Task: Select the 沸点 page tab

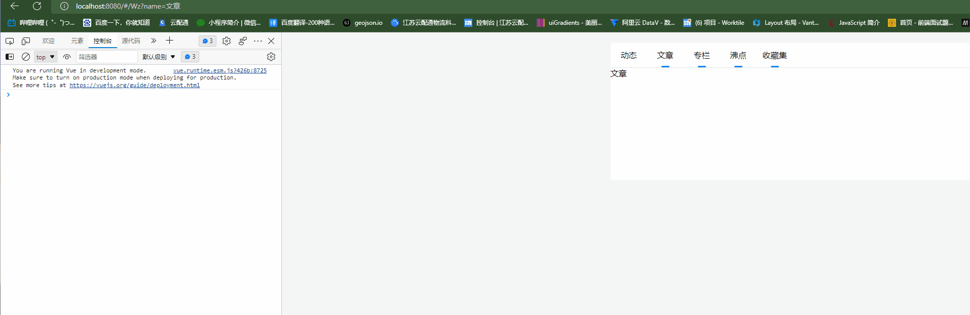Action: tap(738, 55)
